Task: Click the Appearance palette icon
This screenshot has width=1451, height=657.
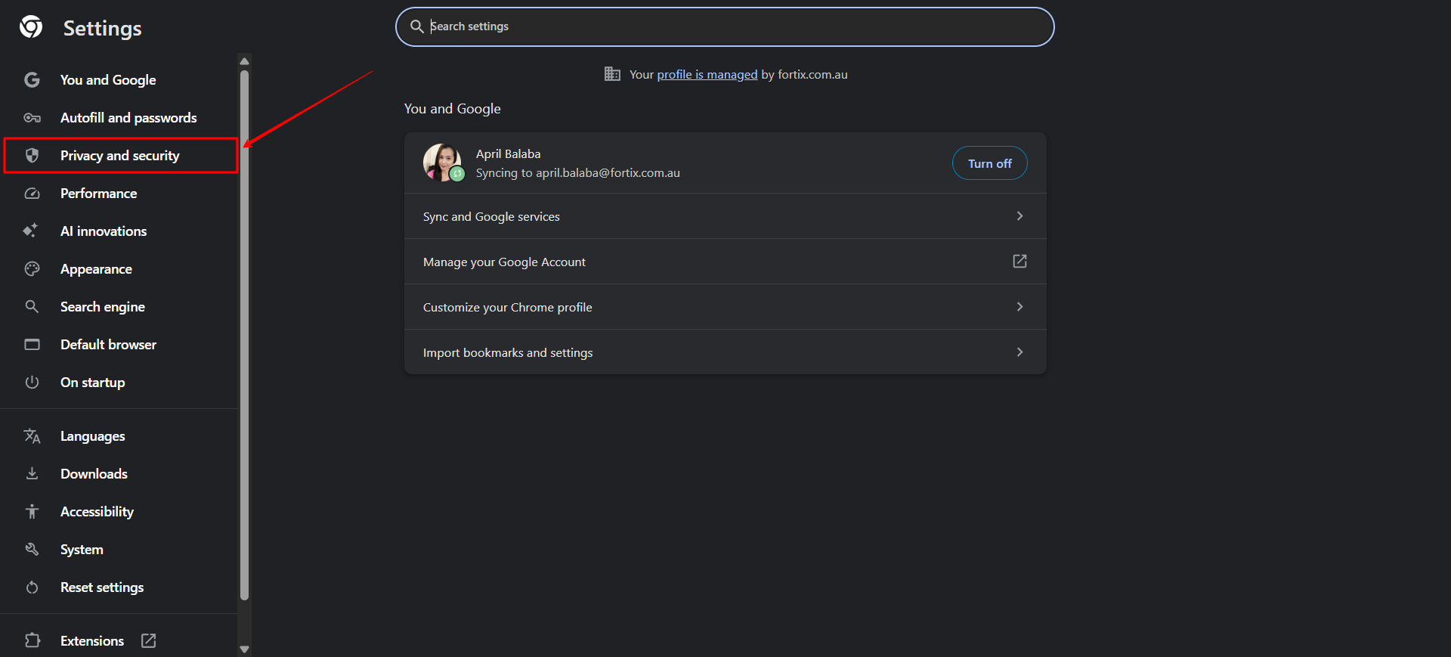Action: pyautogui.click(x=32, y=269)
